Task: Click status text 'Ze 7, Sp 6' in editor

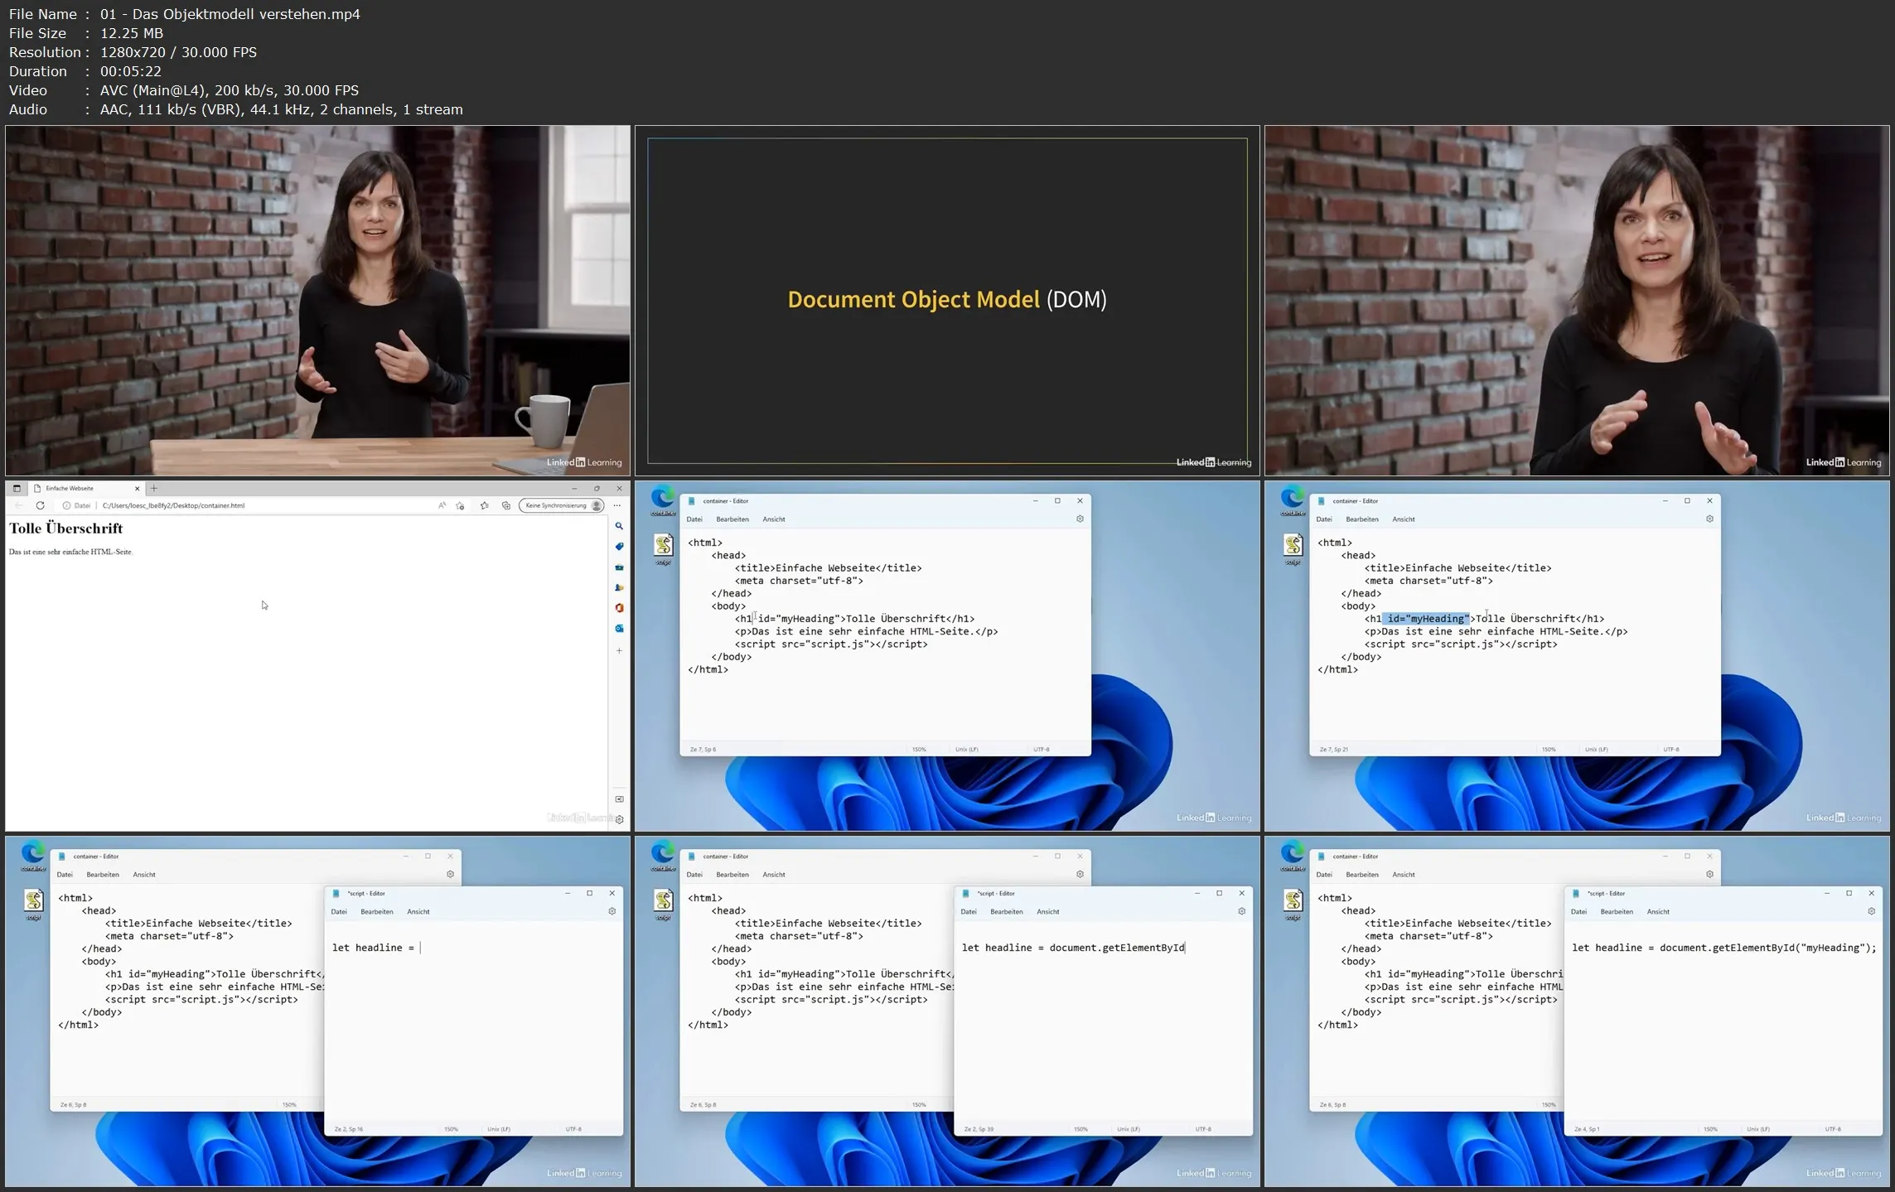Action: click(x=703, y=750)
